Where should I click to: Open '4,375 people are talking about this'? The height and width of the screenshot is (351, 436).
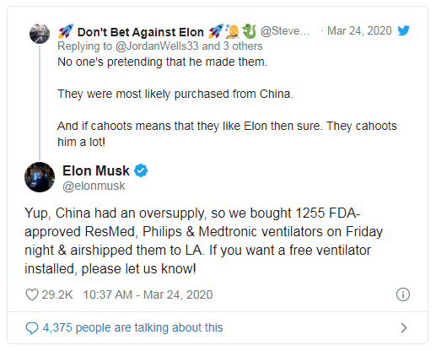(132, 328)
